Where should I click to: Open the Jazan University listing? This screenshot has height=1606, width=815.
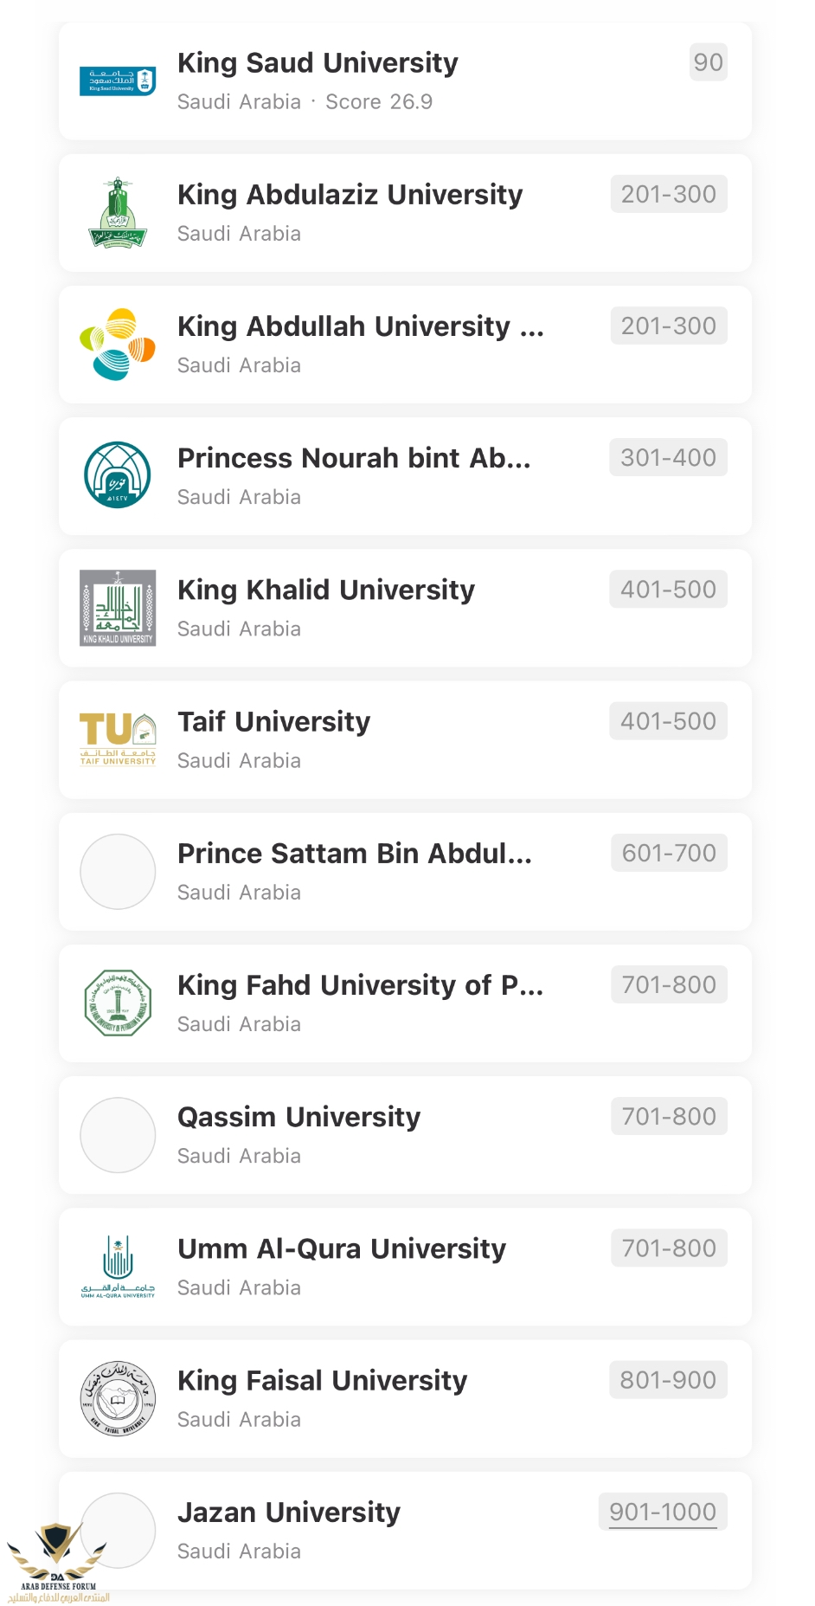[405, 1530]
